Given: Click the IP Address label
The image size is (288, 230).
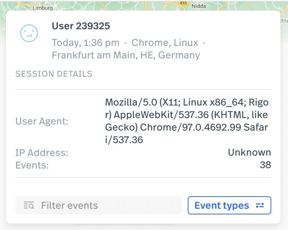Looking at the screenshot, I should click(42, 153).
